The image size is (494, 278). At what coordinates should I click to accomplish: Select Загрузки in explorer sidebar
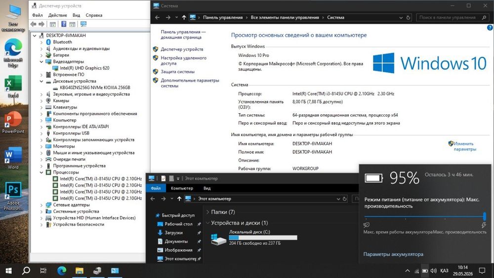tap(173, 232)
